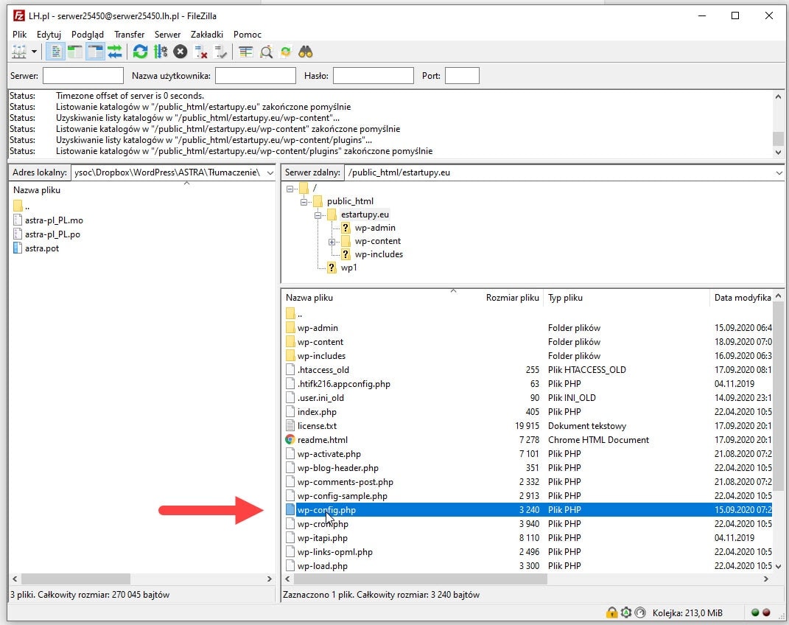789x625 pixels.
Task: Open the Edytuj menu
Action: 49,34
